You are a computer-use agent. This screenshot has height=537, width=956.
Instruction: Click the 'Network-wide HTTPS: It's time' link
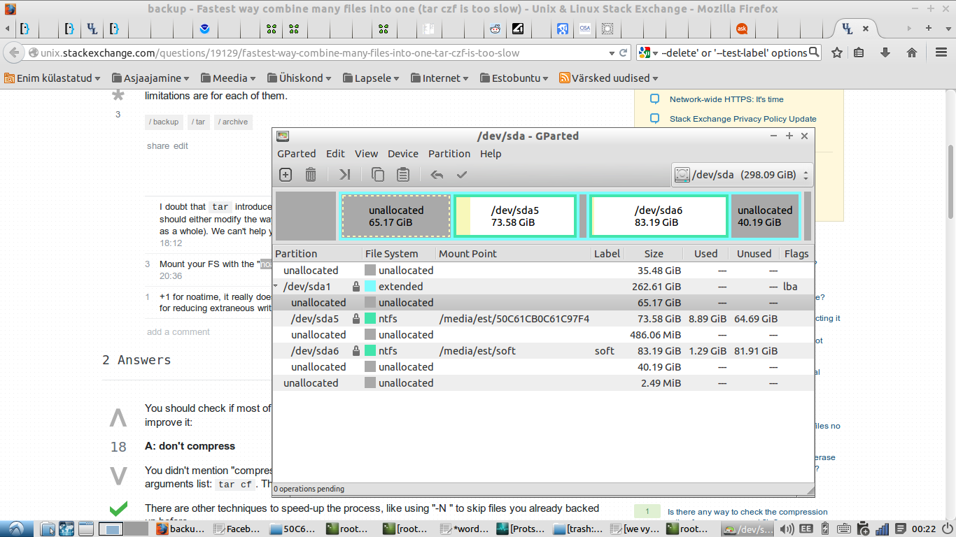click(726, 99)
